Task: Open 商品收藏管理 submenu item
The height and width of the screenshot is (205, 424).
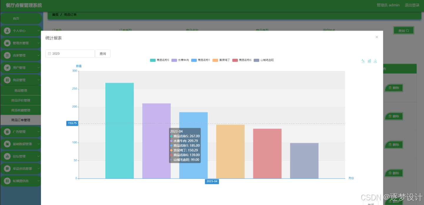Action: point(21,110)
